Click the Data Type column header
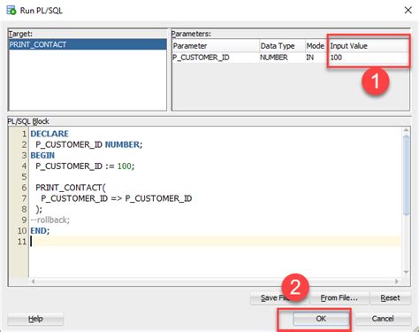Screen dimensions: 419x332 [x=282, y=46]
